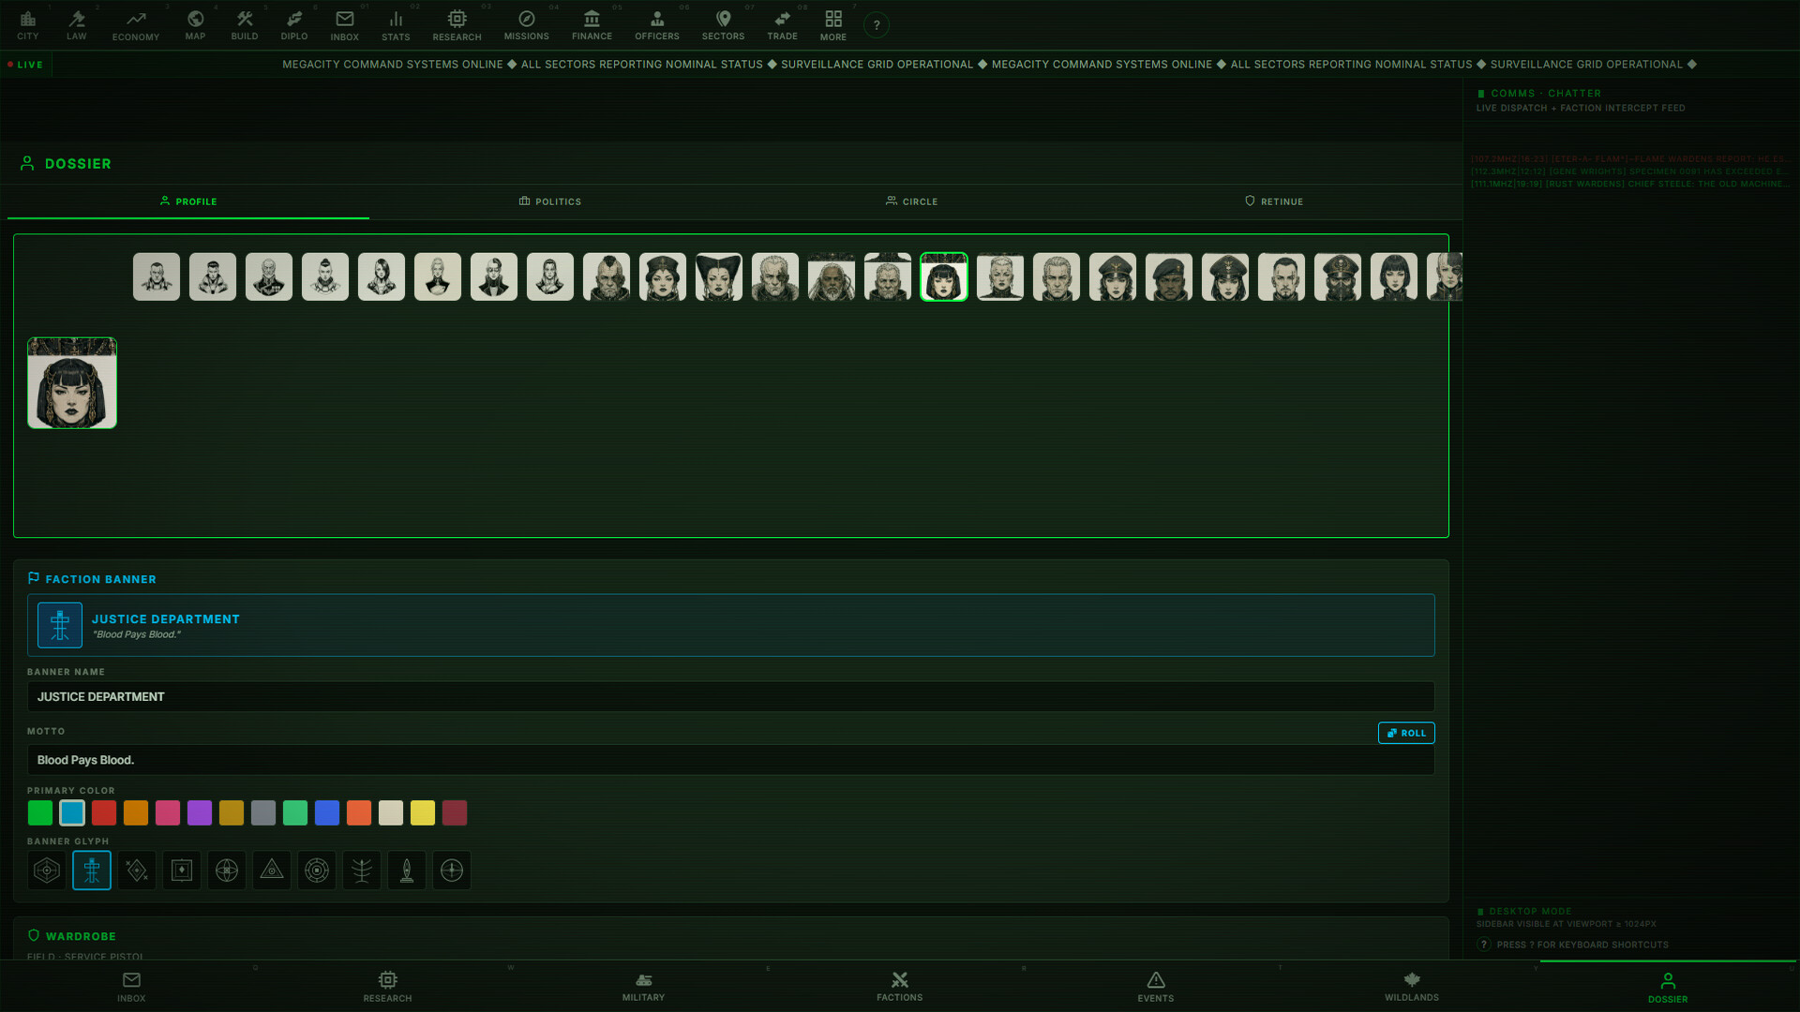The image size is (1800, 1012).
Task: Open Factions in bottom navigation
Action: coord(900,987)
